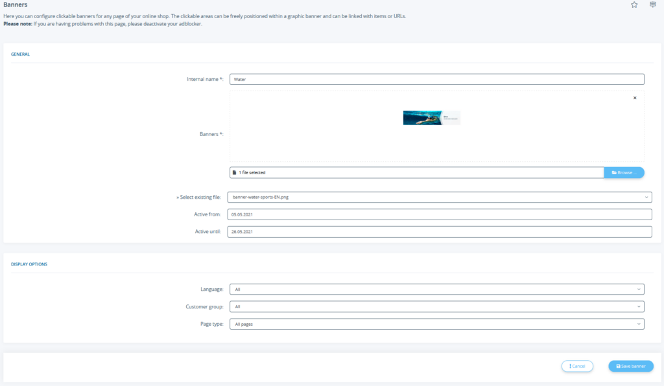
Task: Remove the uploaded banner with the X icon
Action: [x=634, y=97]
